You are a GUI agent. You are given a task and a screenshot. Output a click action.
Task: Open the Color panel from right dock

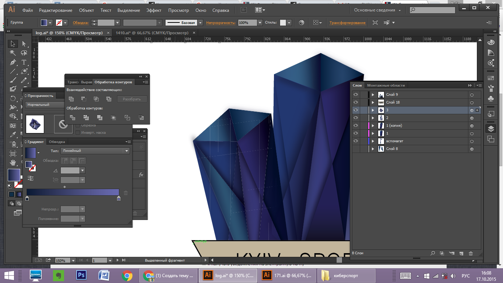click(490, 42)
